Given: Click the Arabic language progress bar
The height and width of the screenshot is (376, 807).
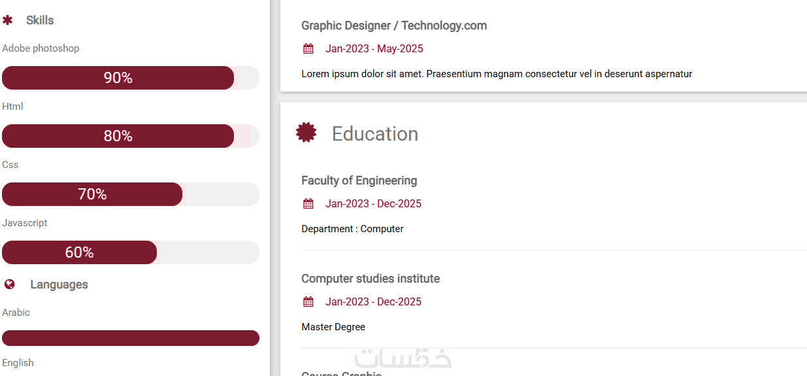Looking at the screenshot, I should pos(131,338).
